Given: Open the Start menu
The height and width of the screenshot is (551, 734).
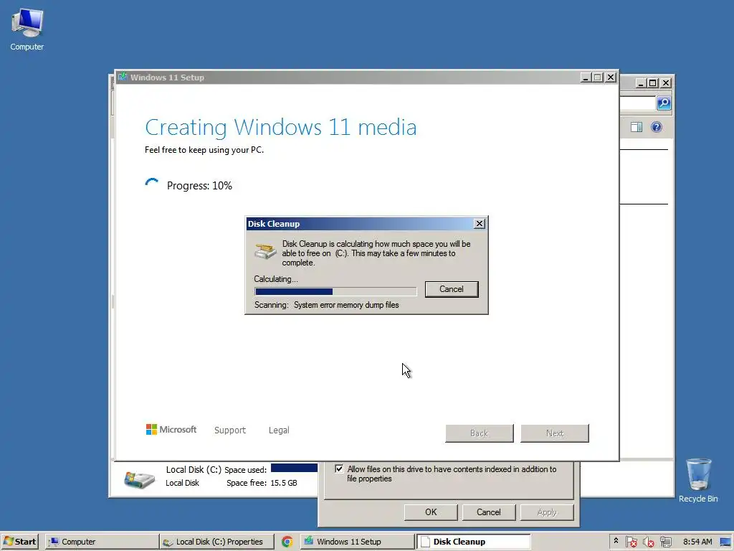Looking at the screenshot, I should coord(19,542).
